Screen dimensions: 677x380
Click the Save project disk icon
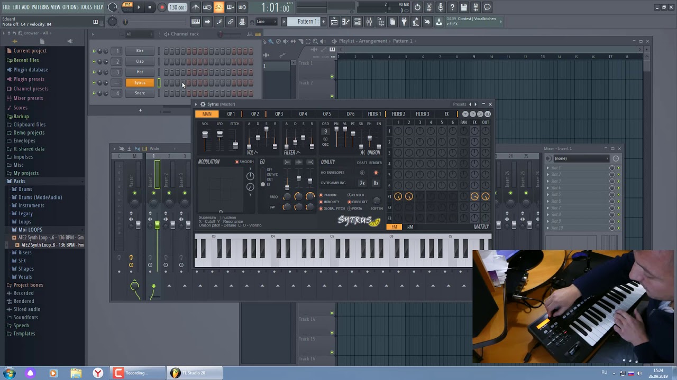(464, 7)
